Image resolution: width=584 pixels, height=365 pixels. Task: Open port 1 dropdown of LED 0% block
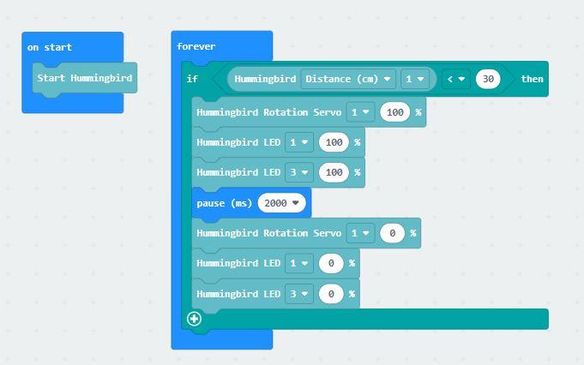click(x=299, y=263)
